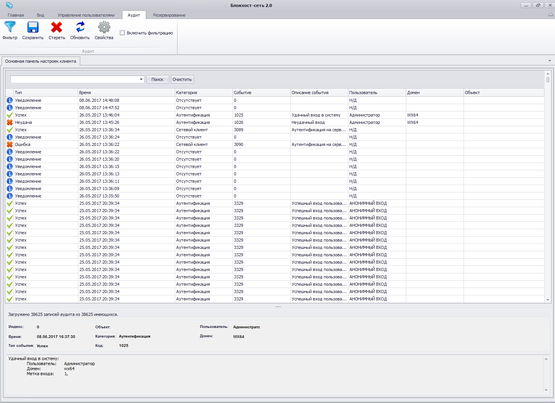Switch to the Управление пользователями tab
Viewport: 555px width, 403px height.
coord(86,15)
